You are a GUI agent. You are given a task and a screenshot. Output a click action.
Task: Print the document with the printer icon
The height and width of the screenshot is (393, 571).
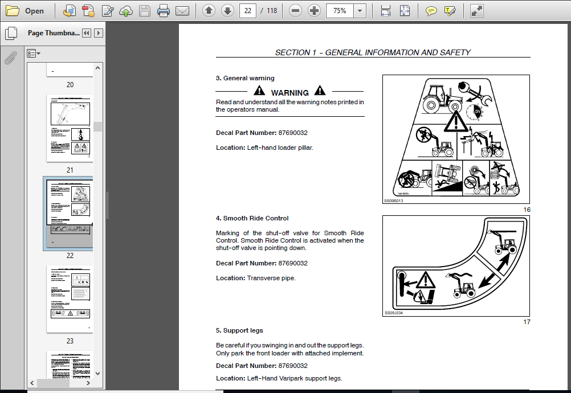point(163,11)
